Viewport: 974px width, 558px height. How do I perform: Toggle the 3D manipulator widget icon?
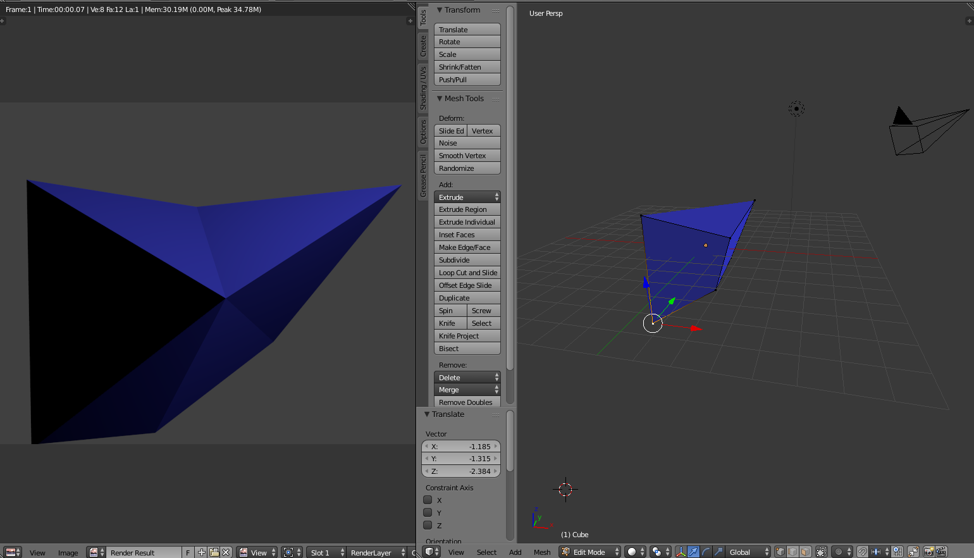coord(681,552)
